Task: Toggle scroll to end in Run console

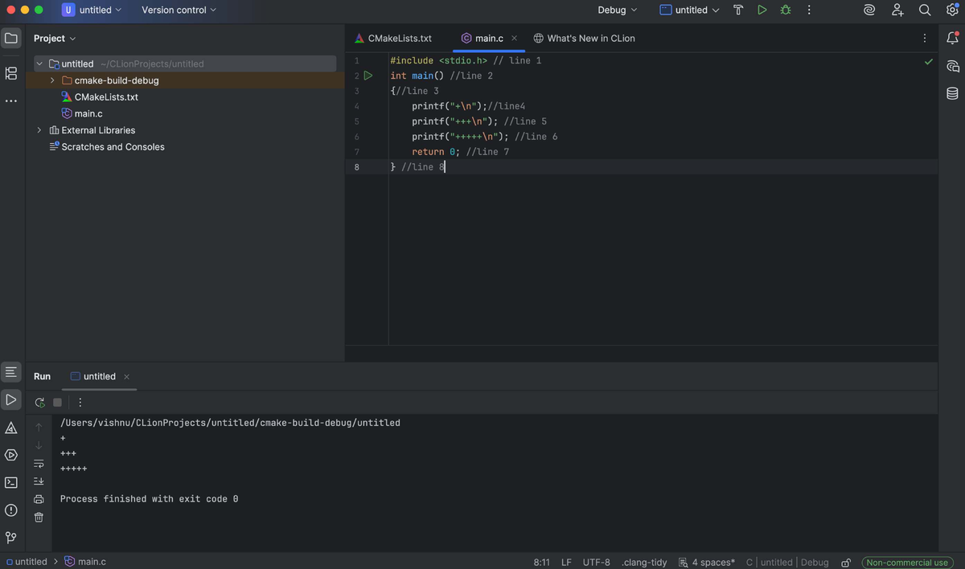Action: 39,481
